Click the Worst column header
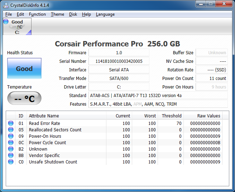This screenshot has height=192, width=235. (x=145, y=116)
